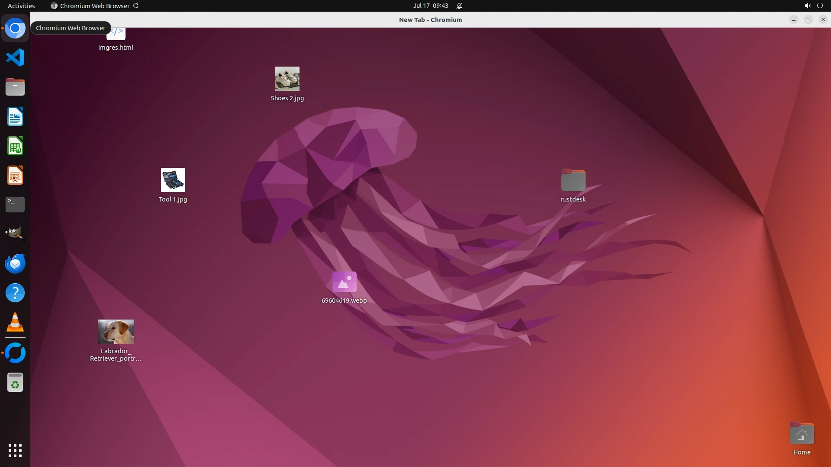Open the Terminal dock icon

point(15,205)
